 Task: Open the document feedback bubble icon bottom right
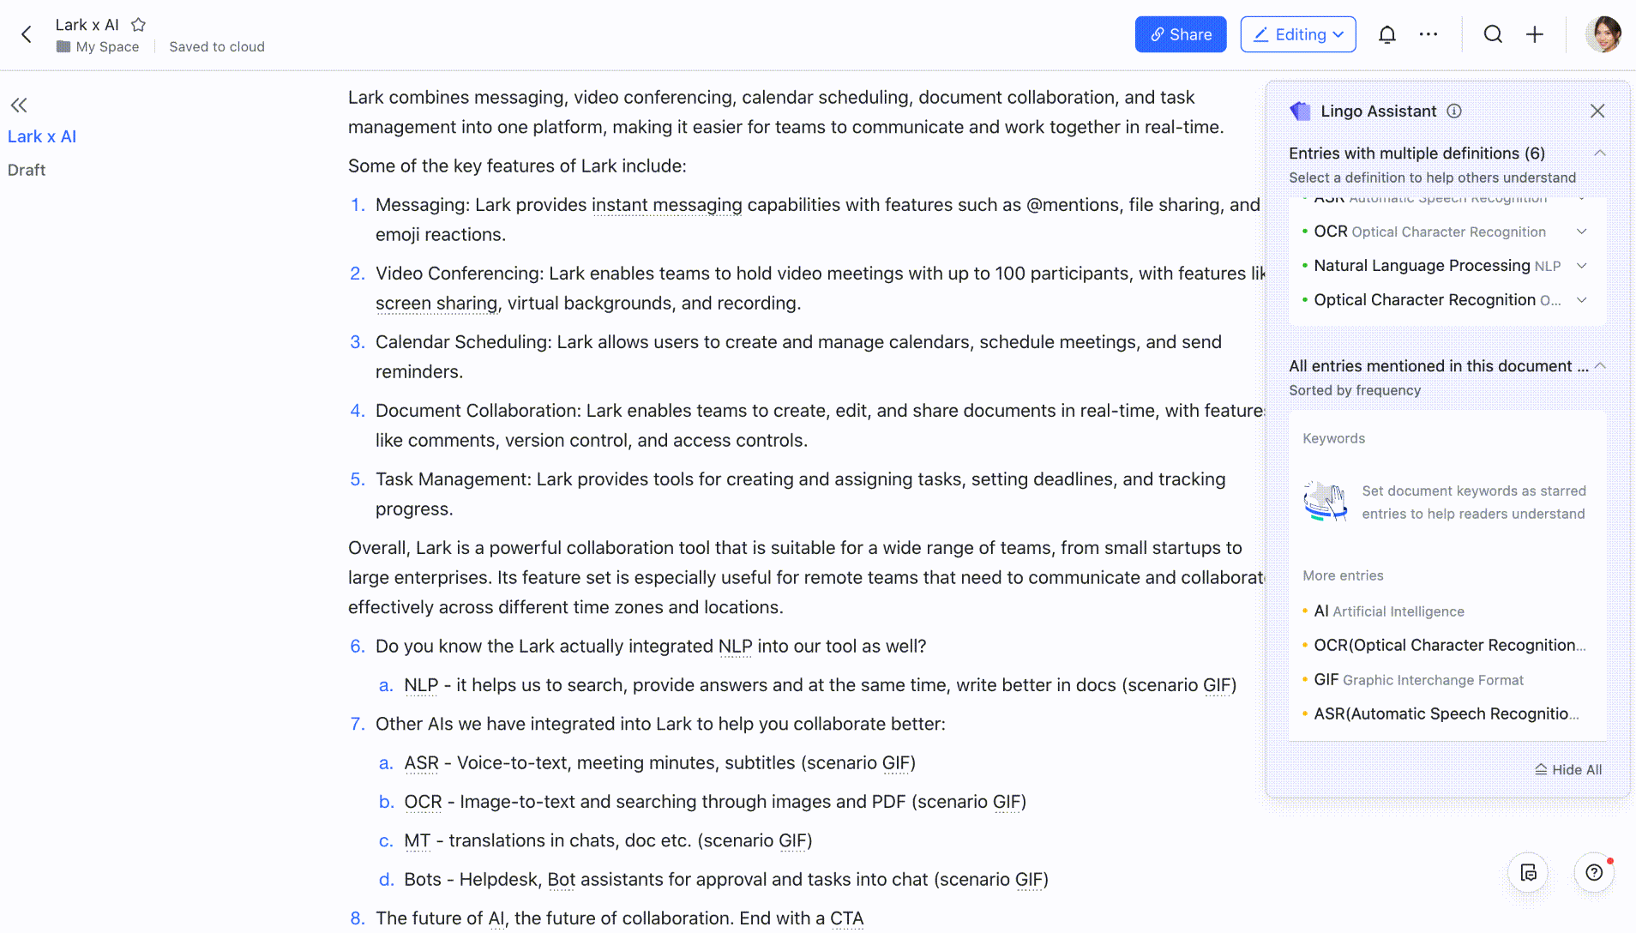pyautogui.click(x=1527, y=872)
